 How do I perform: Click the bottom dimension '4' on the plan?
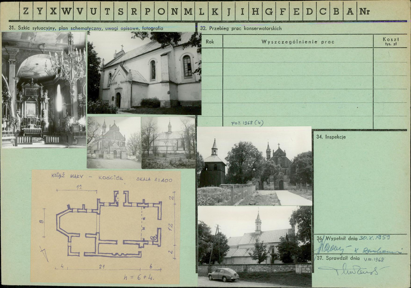pos(62,266)
